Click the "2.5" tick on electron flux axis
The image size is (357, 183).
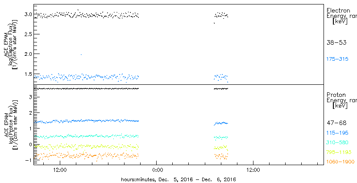27,34
